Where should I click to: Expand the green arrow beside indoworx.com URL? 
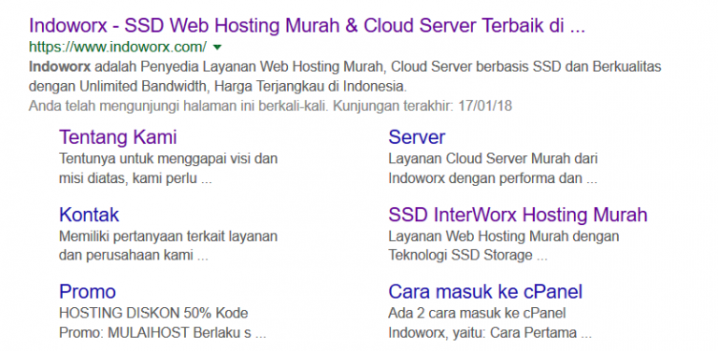[218, 47]
